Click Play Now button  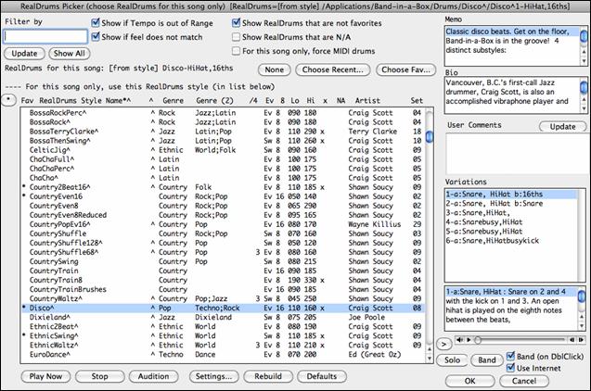click(46, 376)
